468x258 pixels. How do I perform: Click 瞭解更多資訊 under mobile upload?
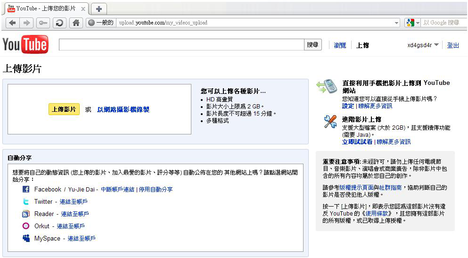[x=375, y=106]
